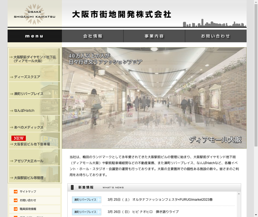
Task: Click the ディアモール大阪 hero banner image
Action: pos(154,98)
